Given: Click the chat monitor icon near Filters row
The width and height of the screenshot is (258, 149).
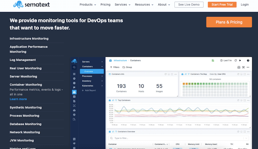Looking at the screenshot, I should tap(239, 67).
